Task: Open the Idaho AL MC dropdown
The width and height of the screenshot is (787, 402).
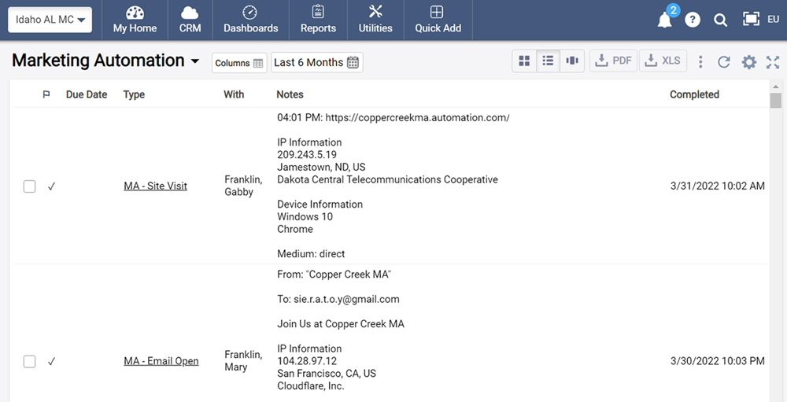Action: point(50,20)
